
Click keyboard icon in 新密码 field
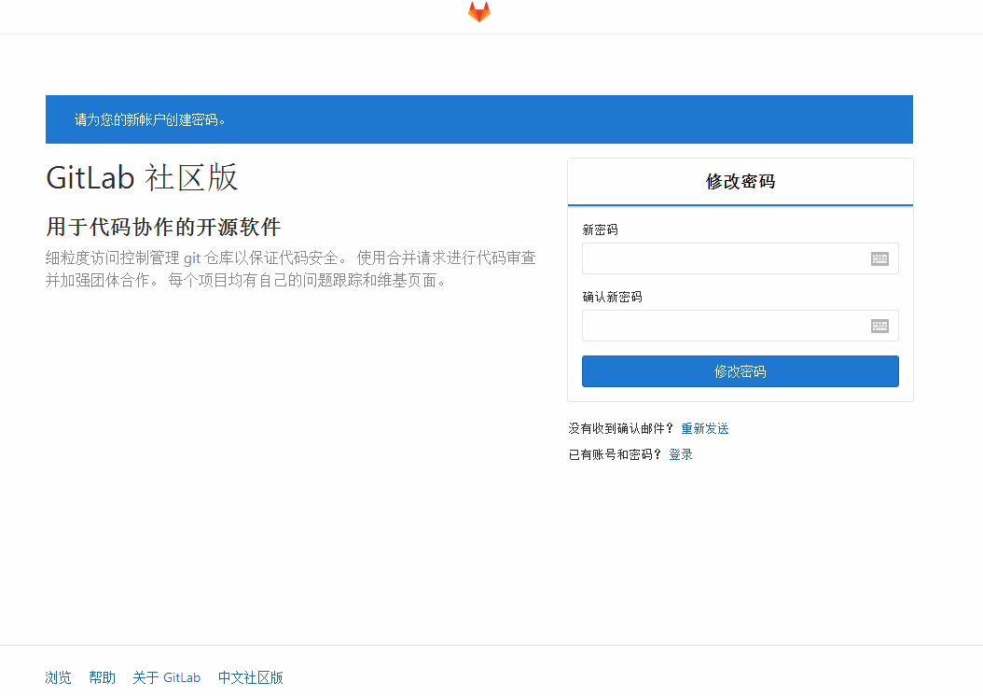coord(879,259)
